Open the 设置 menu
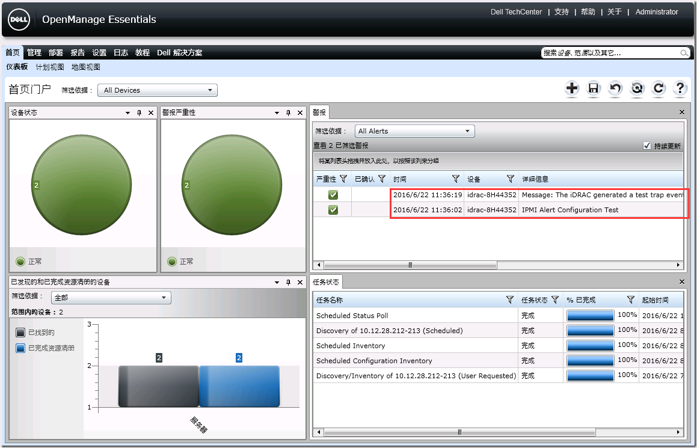Viewport: 697px width, 448px height. tap(100, 52)
